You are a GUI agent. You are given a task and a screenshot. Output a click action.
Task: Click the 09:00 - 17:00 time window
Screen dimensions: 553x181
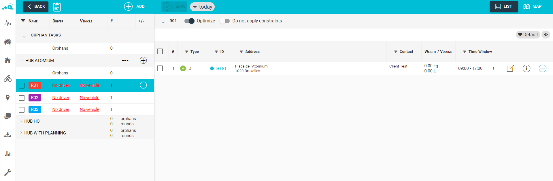[x=470, y=68]
